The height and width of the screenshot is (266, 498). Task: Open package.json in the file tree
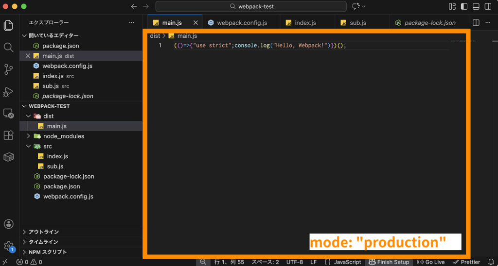pyautogui.click(x=61, y=186)
